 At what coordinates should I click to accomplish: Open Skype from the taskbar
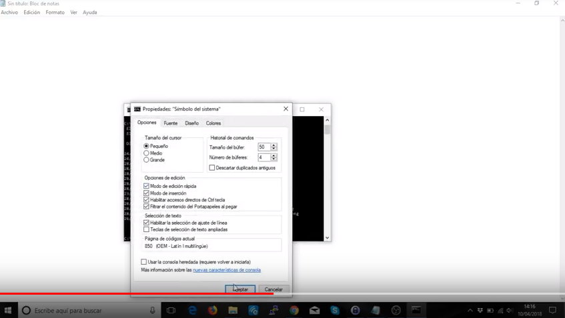(335, 311)
